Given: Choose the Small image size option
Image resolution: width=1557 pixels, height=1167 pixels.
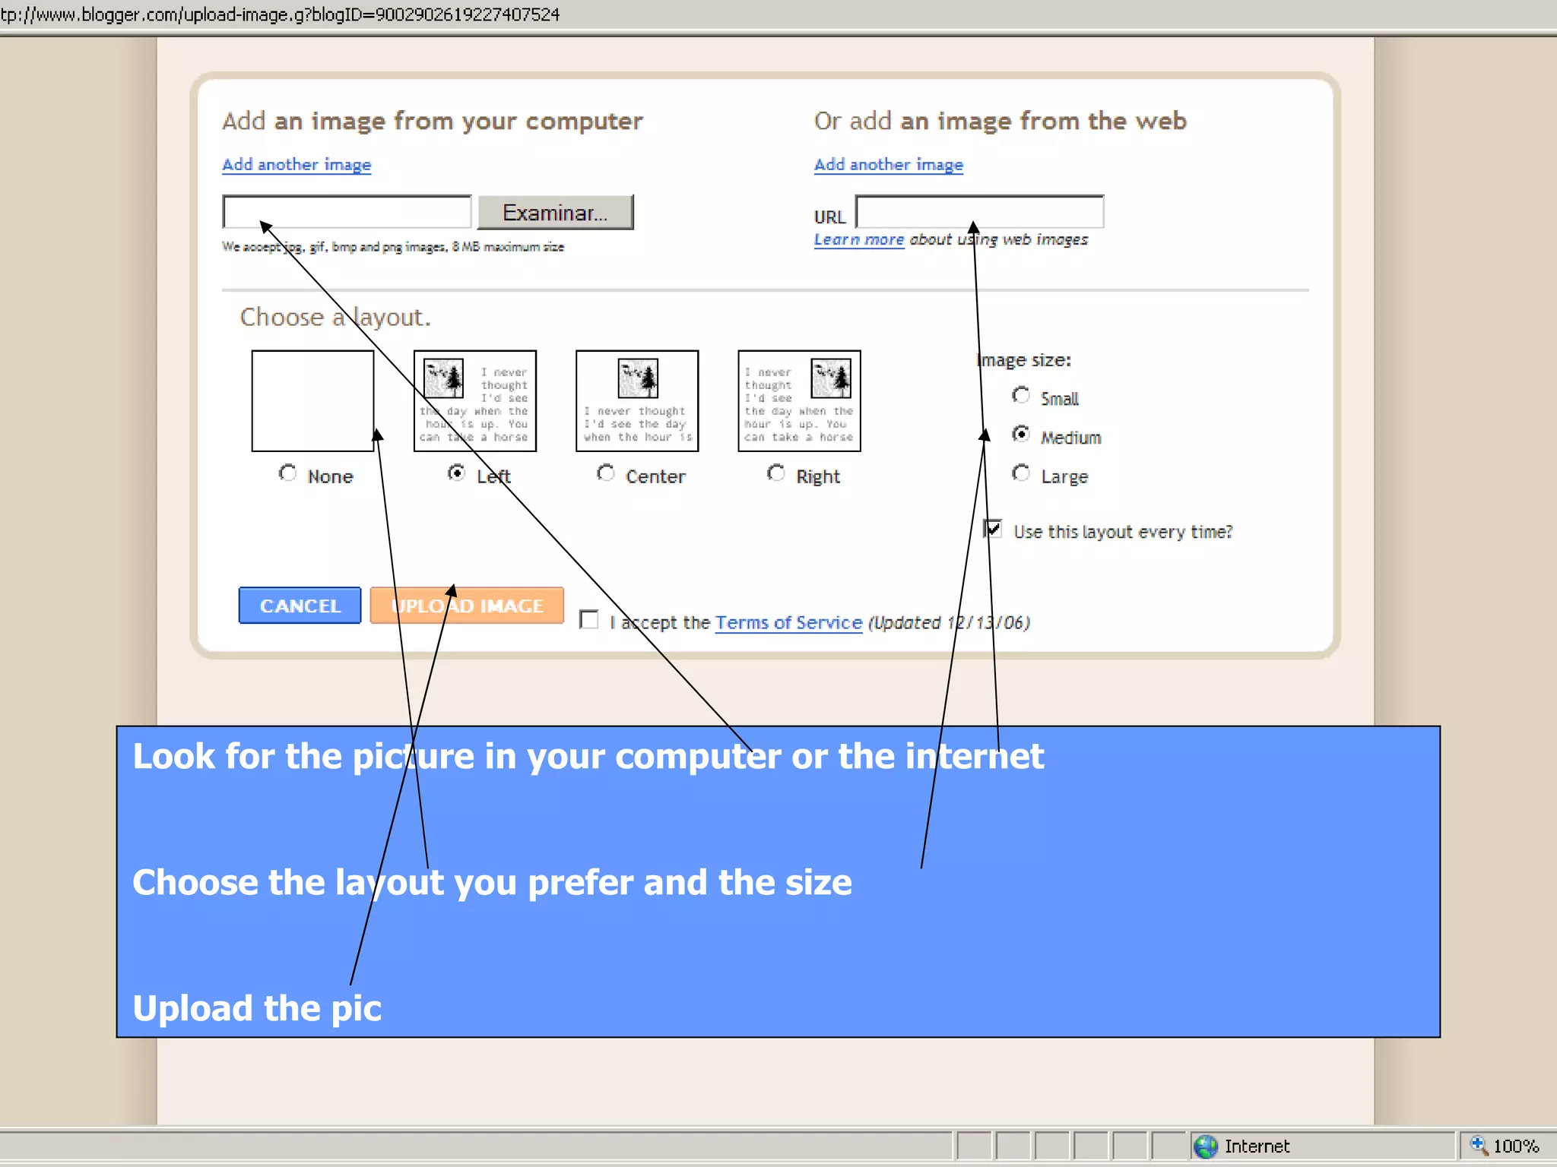Looking at the screenshot, I should [1021, 395].
